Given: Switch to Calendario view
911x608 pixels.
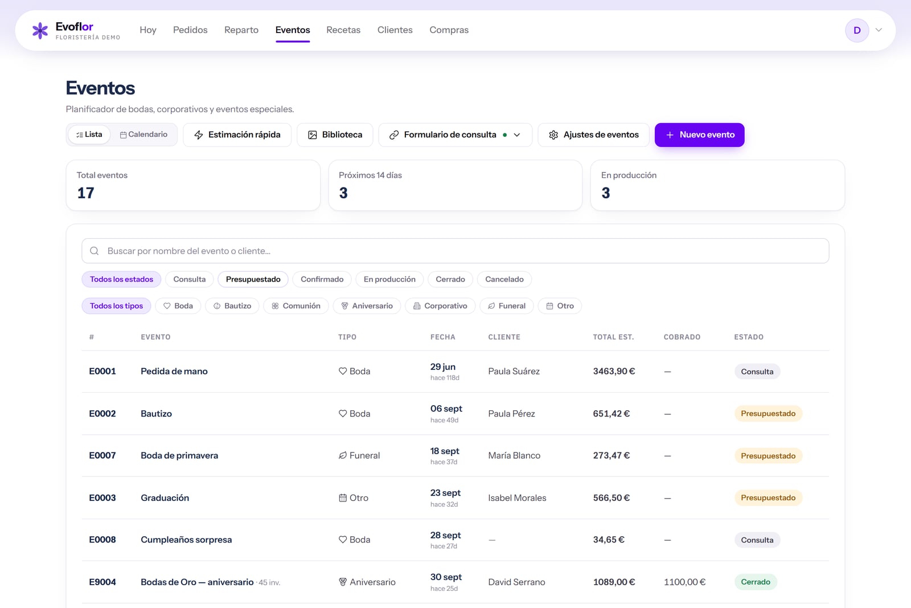Looking at the screenshot, I should [143, 134].
